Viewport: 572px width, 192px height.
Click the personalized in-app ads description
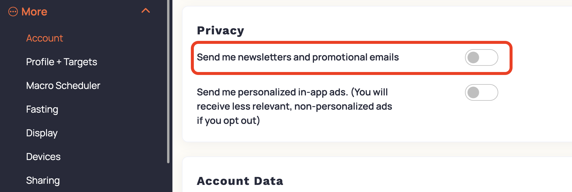click(294, 106)
